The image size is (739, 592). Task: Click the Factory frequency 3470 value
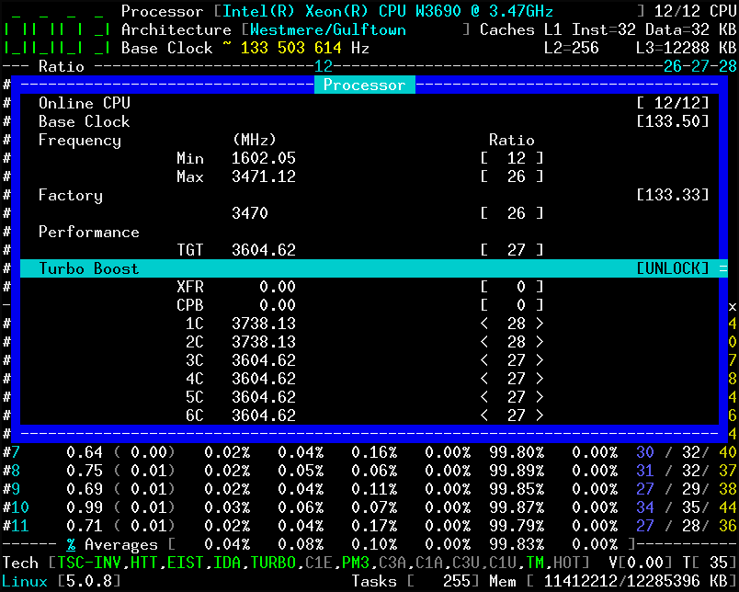250,213
